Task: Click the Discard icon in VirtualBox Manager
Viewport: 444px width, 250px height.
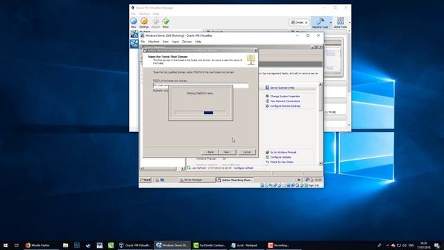Action: (155, 22)
